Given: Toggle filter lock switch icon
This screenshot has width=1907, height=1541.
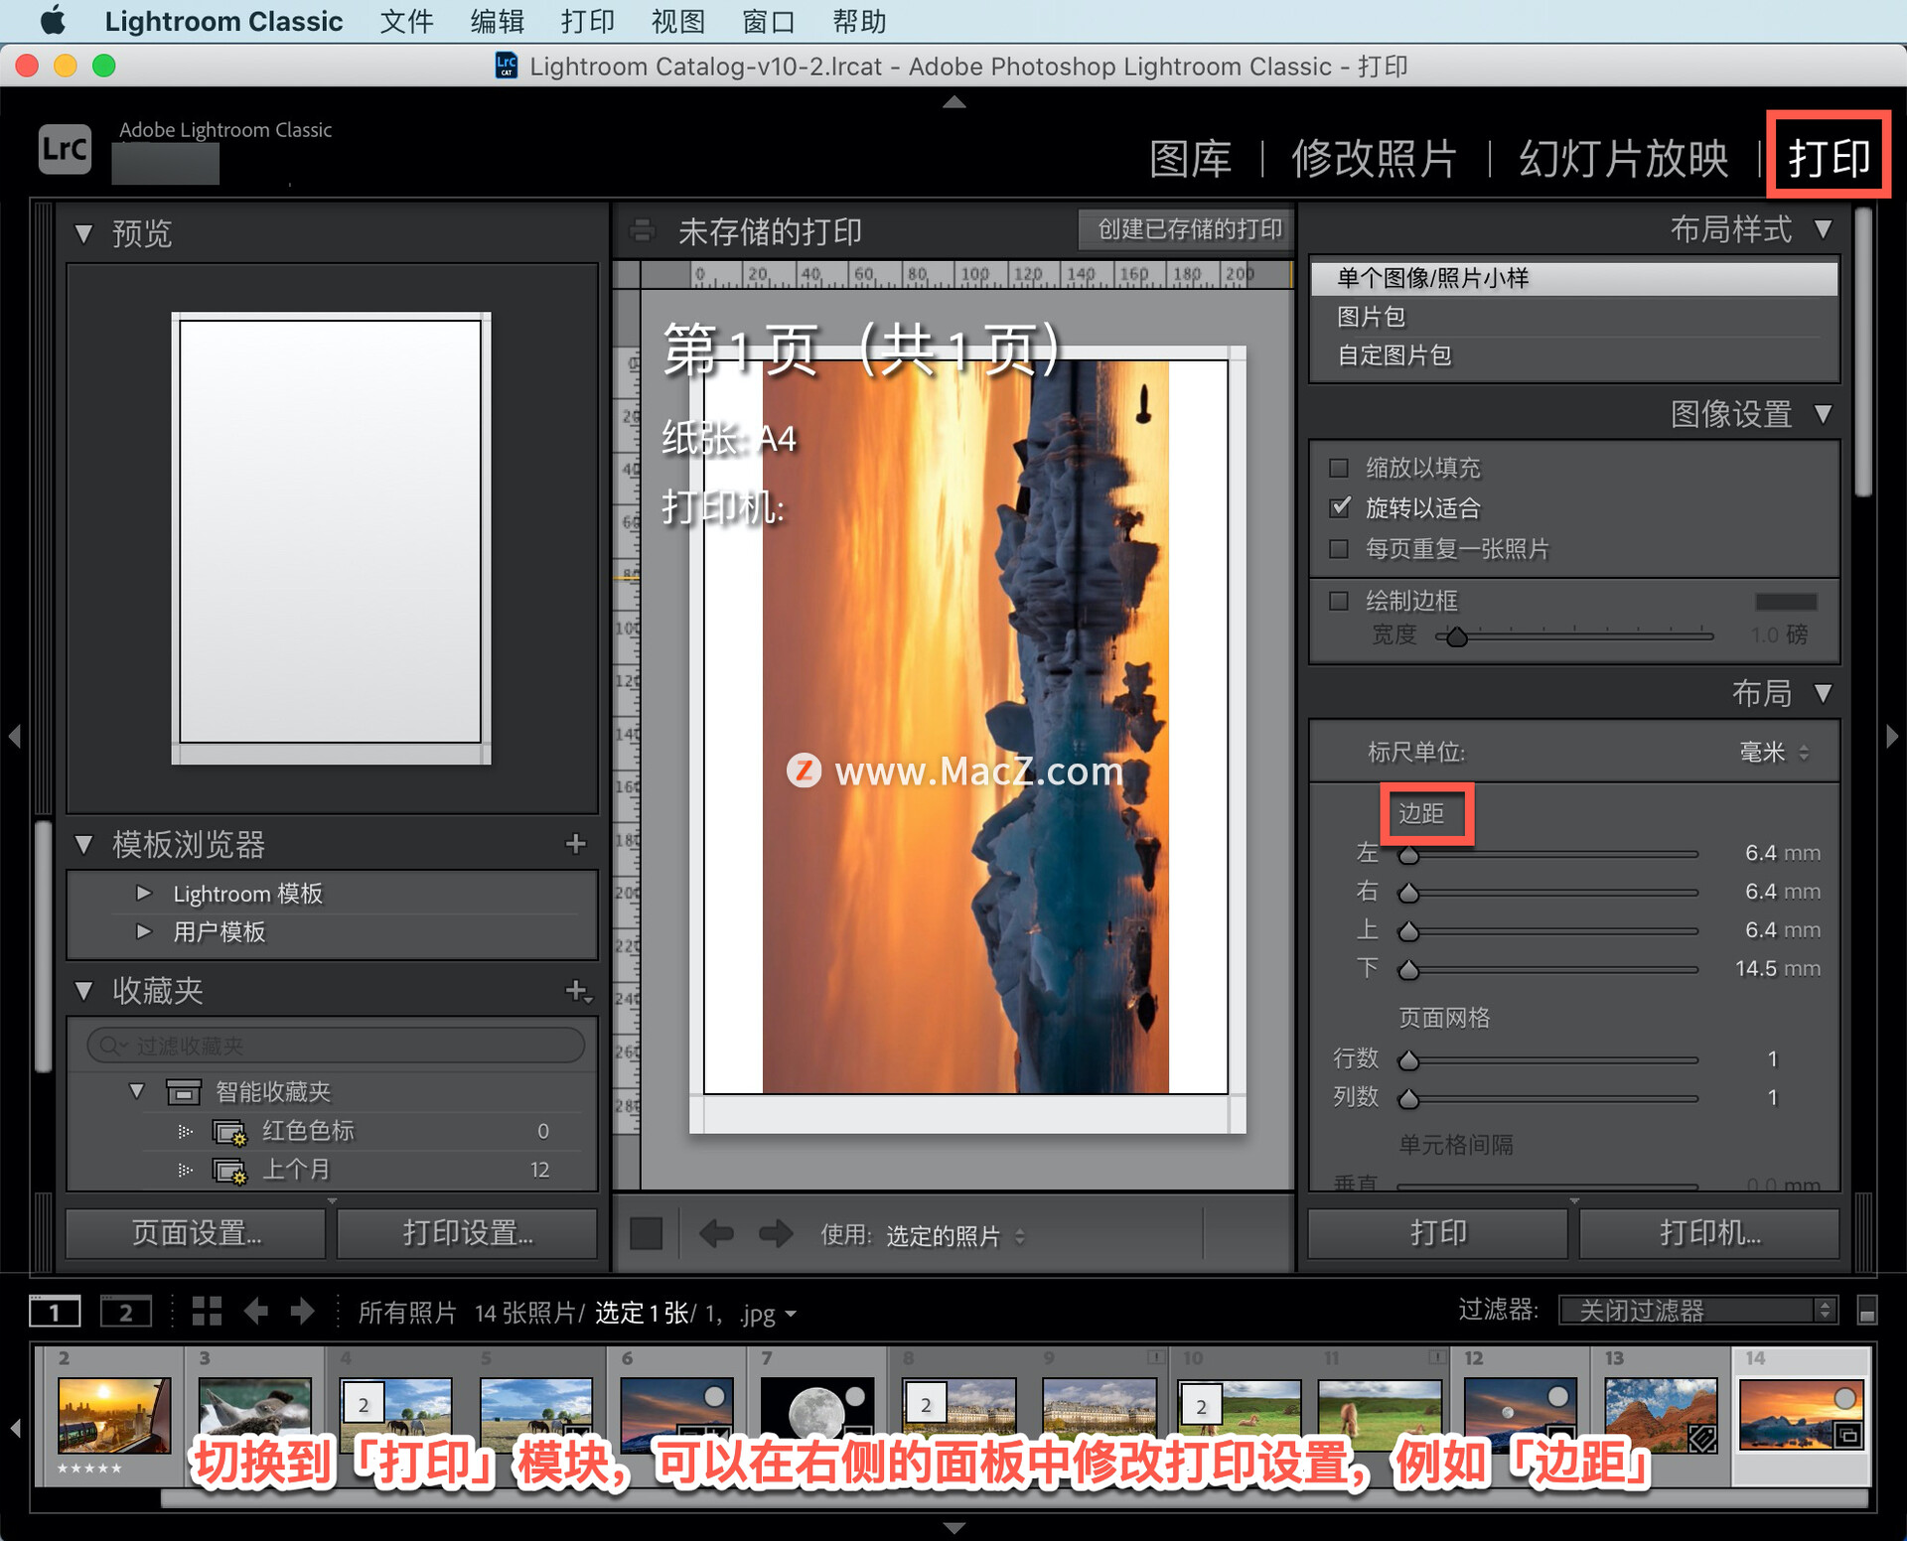Looking at the screenshot, I should coord(1867,1311).
